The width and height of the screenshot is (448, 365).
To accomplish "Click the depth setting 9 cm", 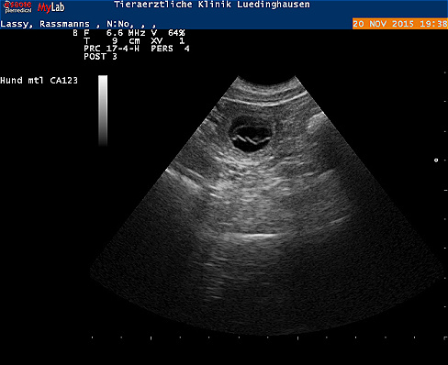I will (x=126, y=41).
